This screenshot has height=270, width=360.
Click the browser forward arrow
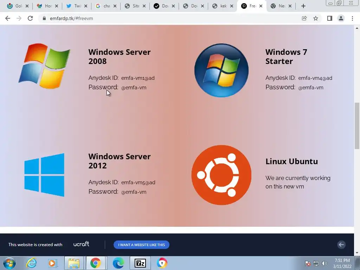point(19,18)
